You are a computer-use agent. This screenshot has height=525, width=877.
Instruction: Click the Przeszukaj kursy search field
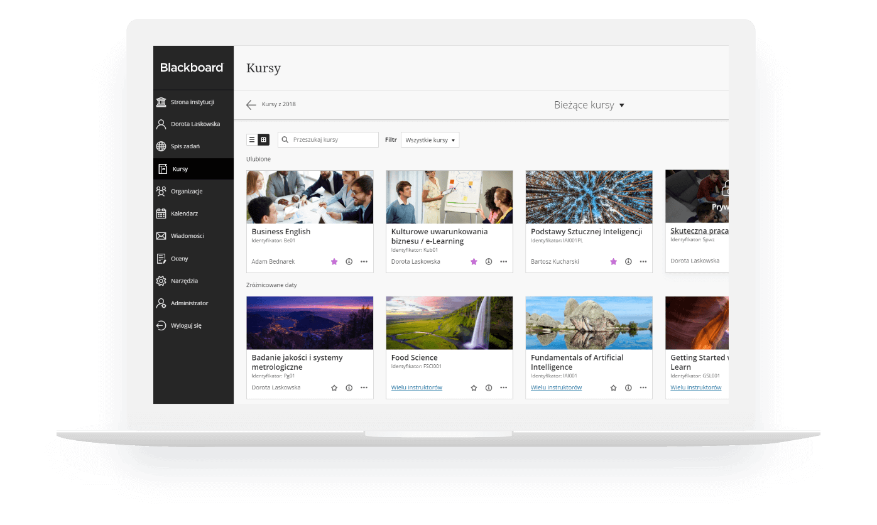tap(328, 139)
